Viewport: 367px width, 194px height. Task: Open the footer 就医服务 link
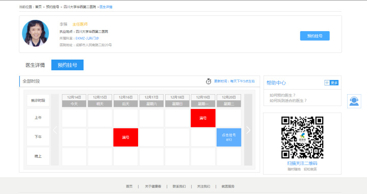tap(228, 186)
